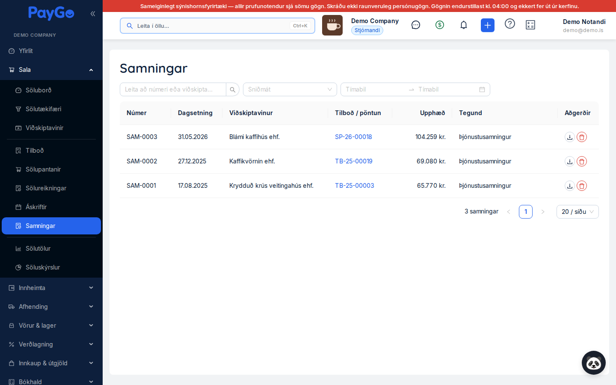Open the SP-26-00018 quote link

(x=353, y=137)
